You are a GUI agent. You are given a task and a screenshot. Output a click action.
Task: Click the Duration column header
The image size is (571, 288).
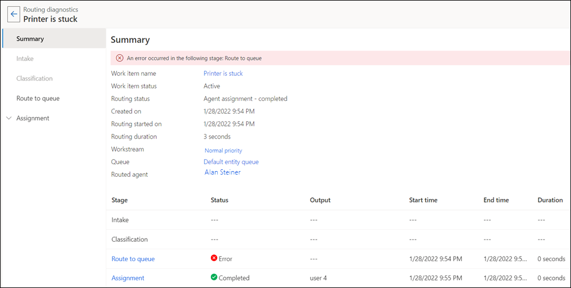(550, 200)
